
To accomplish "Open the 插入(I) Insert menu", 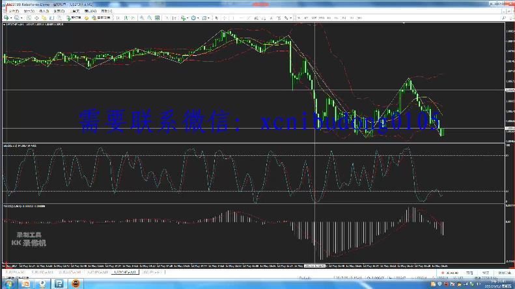I will (44, 11).
